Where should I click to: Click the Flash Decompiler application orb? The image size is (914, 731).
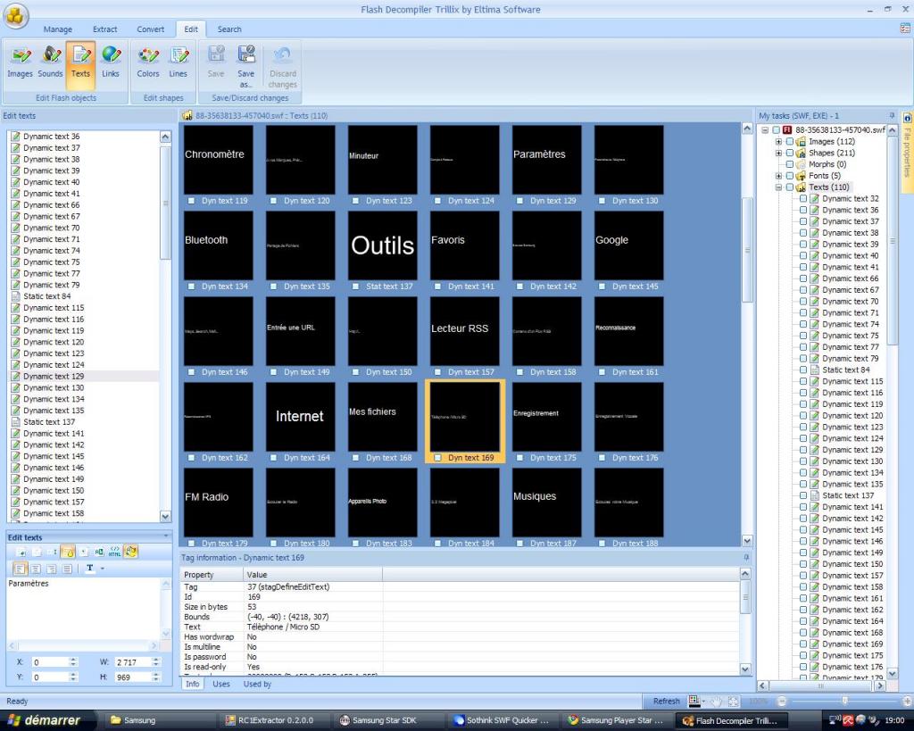click(x=16, y=16)
